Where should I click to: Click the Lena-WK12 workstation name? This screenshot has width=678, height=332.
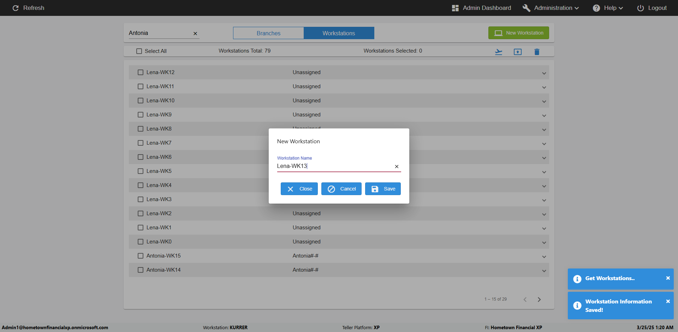pos(160,72)
